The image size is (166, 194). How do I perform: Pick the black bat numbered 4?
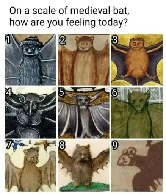tap(31, 113)
